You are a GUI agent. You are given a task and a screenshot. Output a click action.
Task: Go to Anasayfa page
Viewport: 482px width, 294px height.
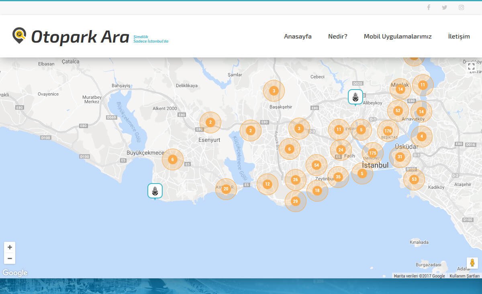298,36
